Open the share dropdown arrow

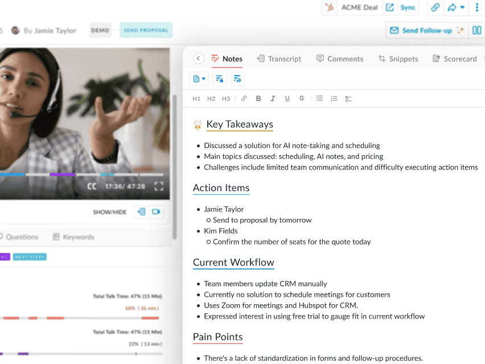pyautogui.click(x=462, y=7)
